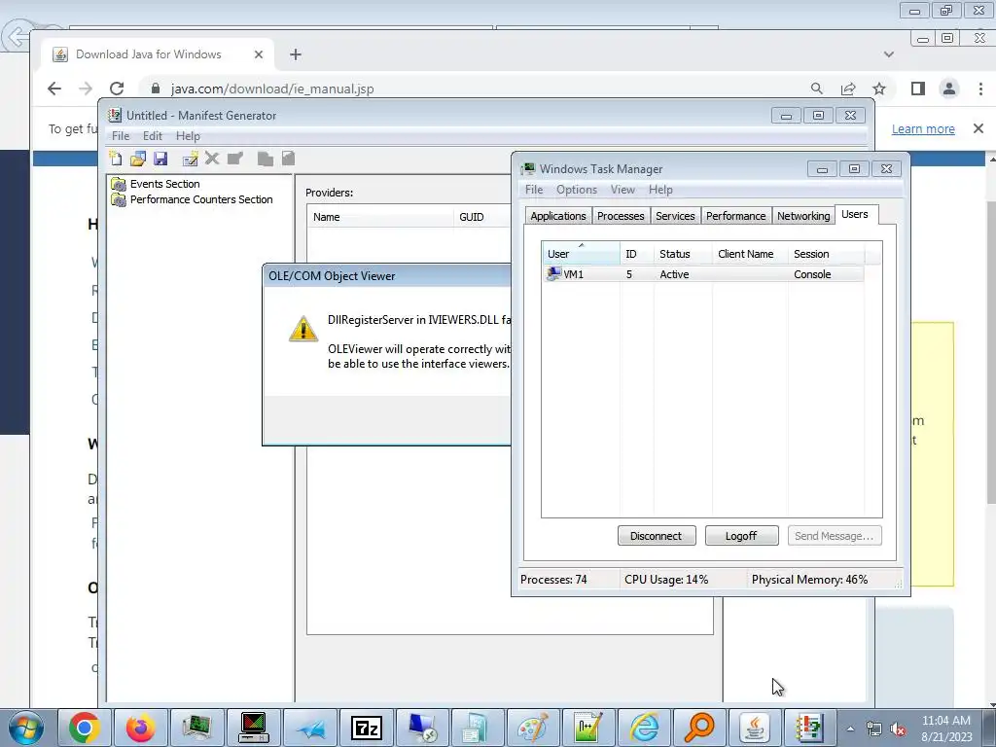Open the View menu in Task Manager
996x747 pixels.
point(623,190)
